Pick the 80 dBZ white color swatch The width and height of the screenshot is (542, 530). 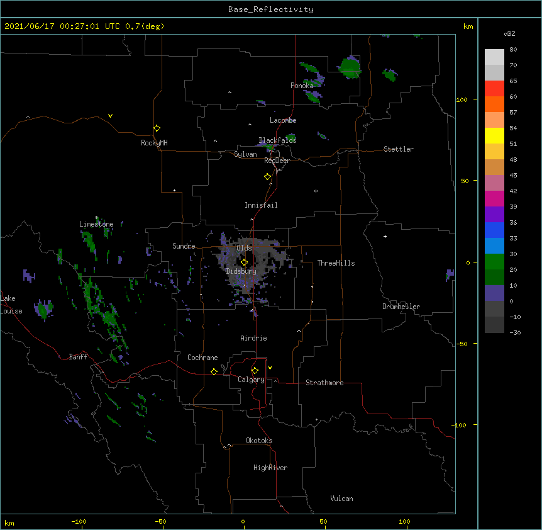[494, 57]
